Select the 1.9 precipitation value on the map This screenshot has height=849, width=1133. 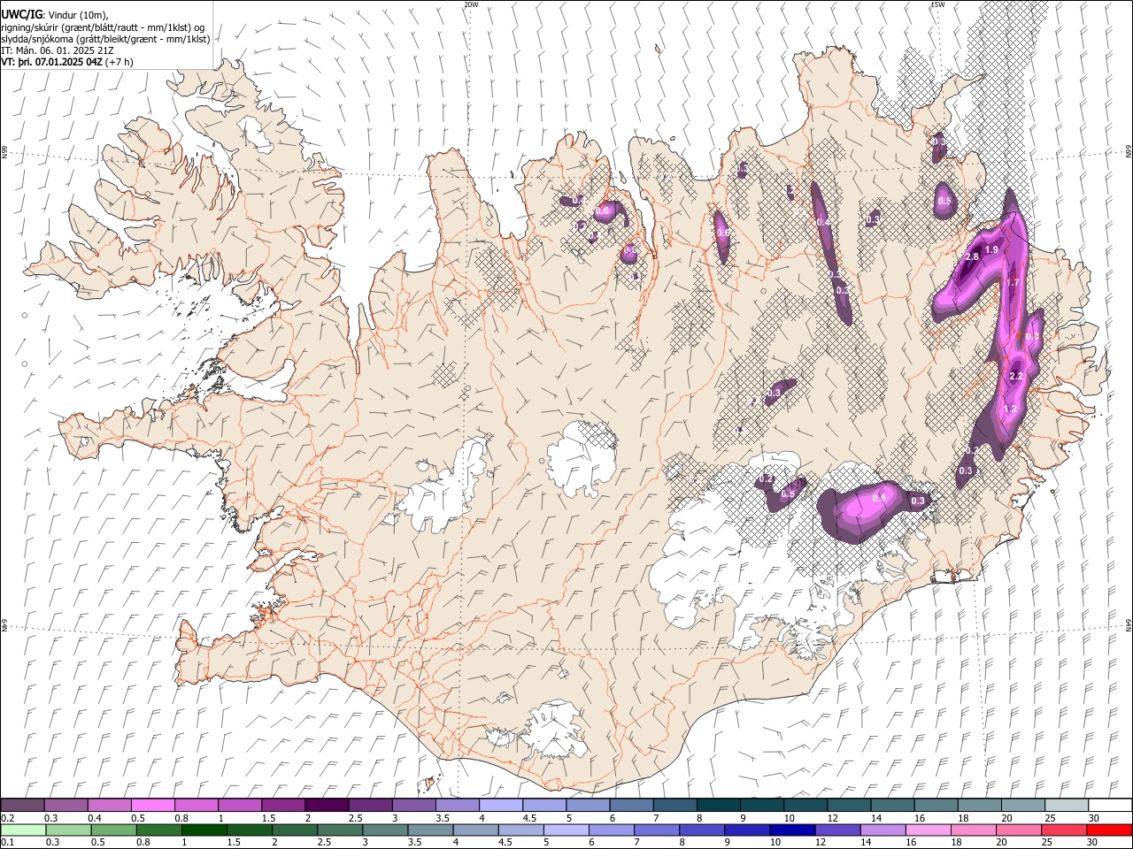click(991, 250)
